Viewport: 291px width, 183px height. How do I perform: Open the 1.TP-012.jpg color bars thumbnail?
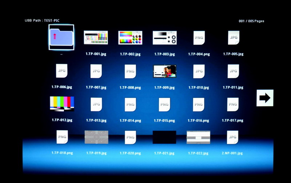point(62,104)
